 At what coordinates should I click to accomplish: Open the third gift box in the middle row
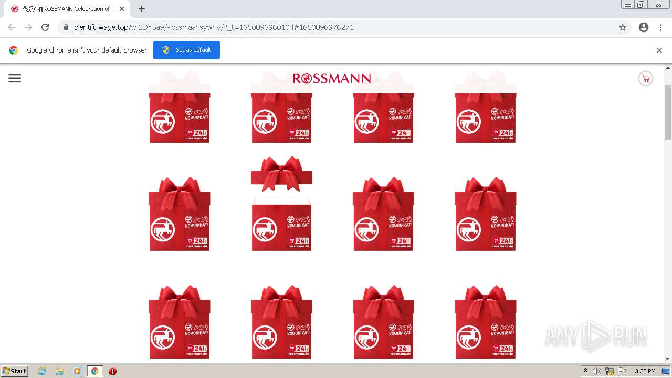click(x=383, y=214)
